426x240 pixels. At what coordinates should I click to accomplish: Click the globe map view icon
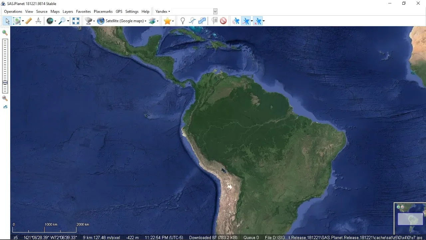[50, 21]
